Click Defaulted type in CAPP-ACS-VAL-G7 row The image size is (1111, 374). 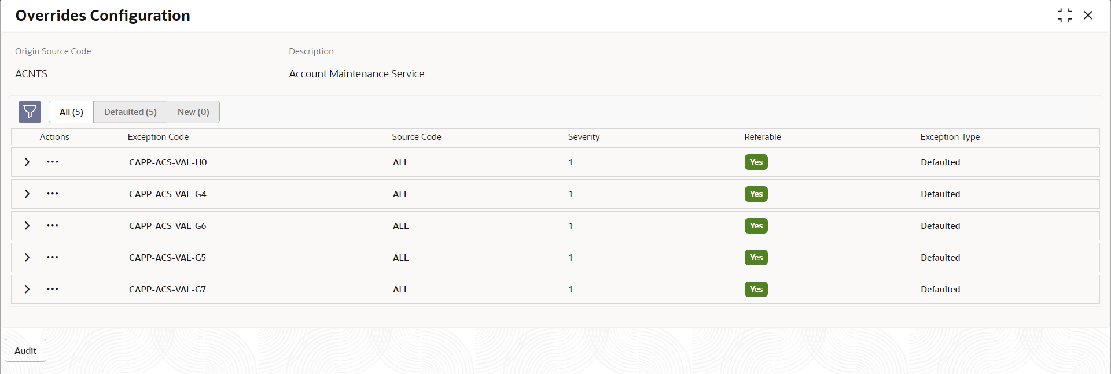point(940,290)
